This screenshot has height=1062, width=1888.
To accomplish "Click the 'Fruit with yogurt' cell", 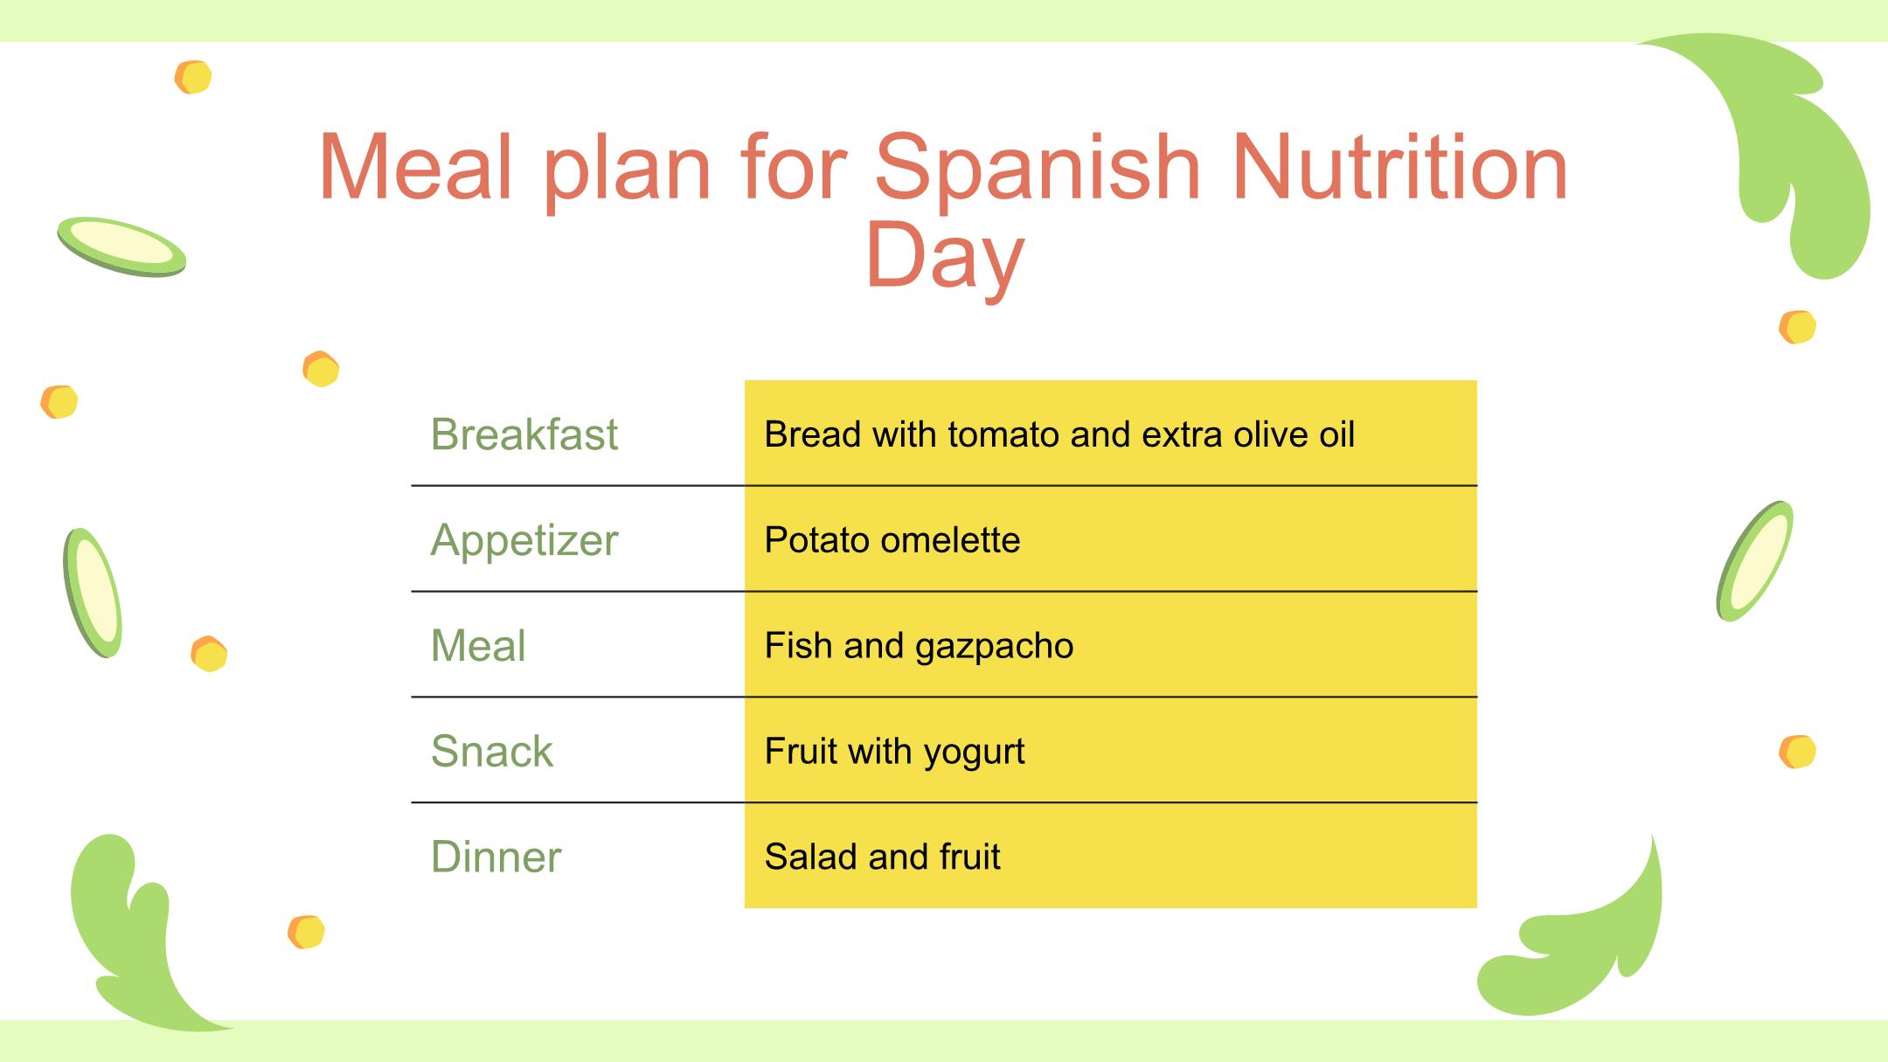I will tap(1110, 750).
